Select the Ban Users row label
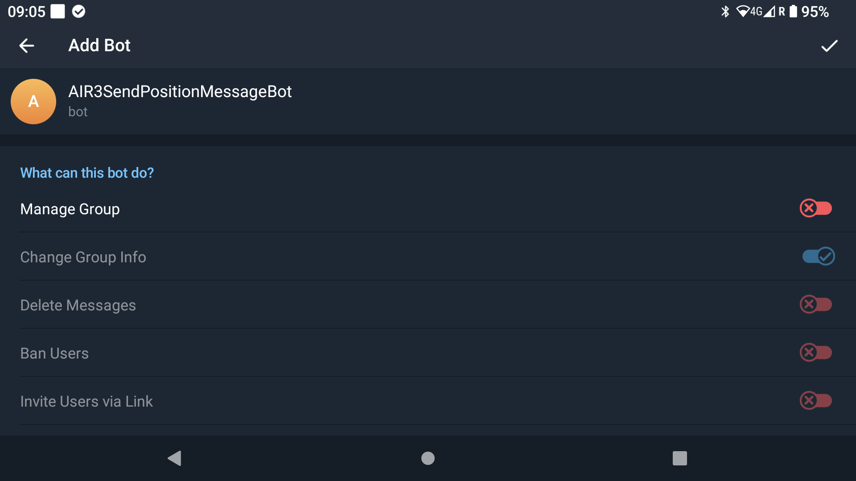Viewport: 856px width, 481px height. (54, 353)
